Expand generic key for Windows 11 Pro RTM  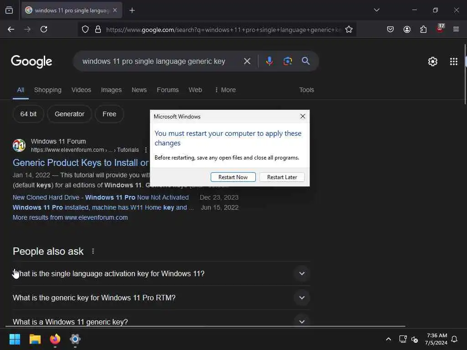tap(161, 298)
